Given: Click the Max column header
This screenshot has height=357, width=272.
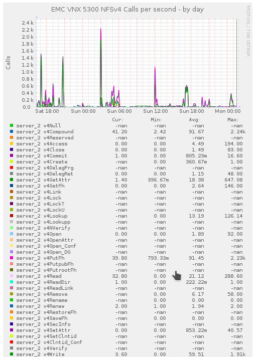Looking at the screenshot, I should [233, 120].
